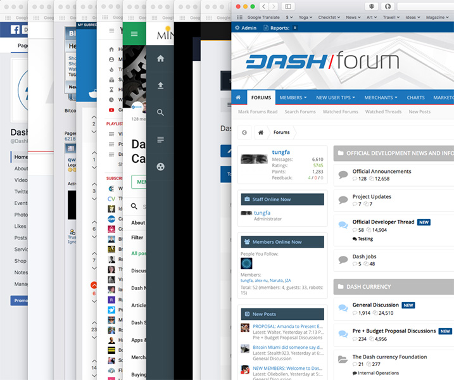
Task: Open Google Translate bookmark
Action: tap(263, 17)
